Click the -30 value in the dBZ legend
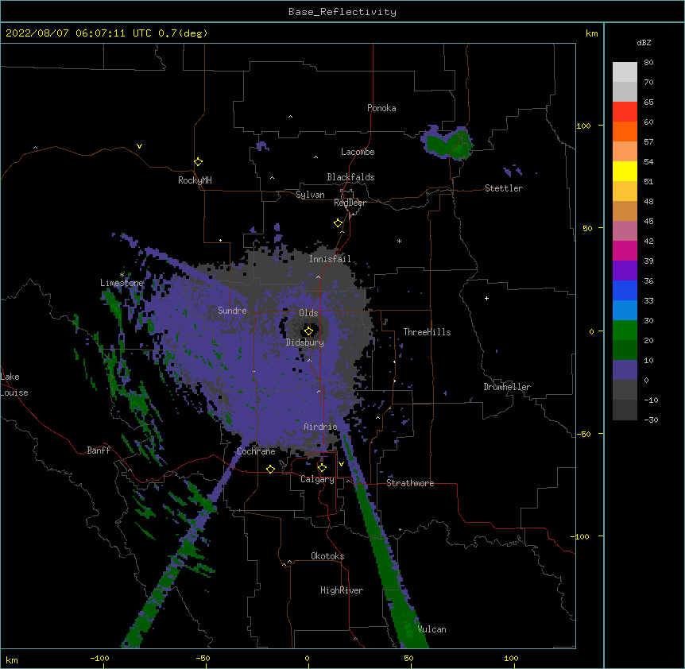The width and height of the screenshot is (685, 669). pyautogui.click(x=651, y=420)
